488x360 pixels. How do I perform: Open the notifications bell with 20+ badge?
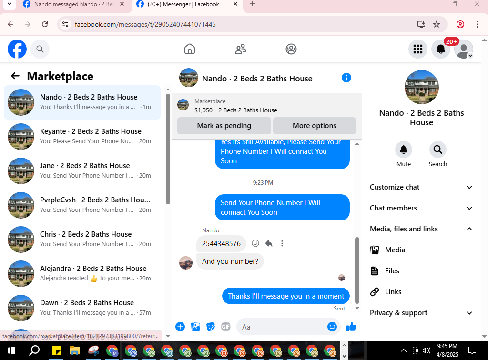click(441, 49)
